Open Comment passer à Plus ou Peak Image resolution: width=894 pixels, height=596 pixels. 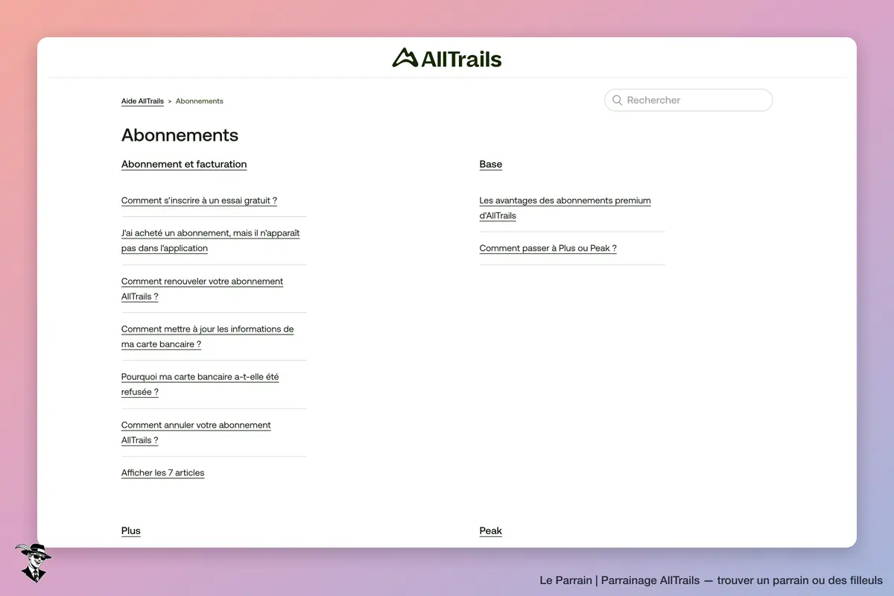[548, 249]
